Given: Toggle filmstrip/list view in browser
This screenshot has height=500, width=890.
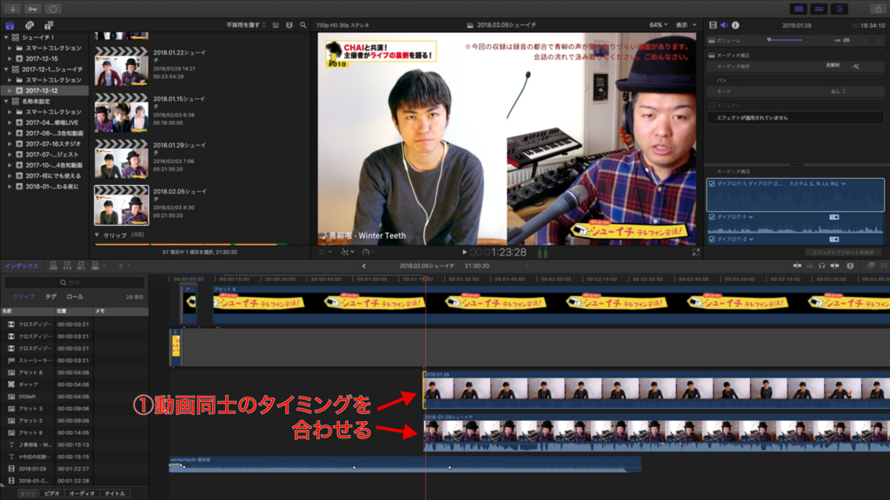Looking at the screenshot, I should click(276, 25).
